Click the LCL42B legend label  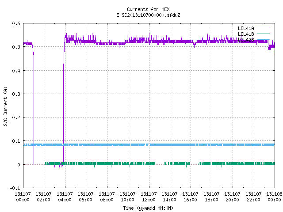coord(246,40)
